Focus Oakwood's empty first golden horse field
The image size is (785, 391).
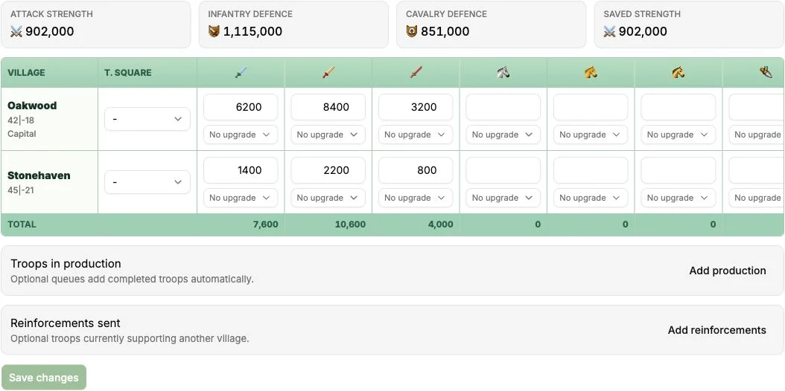(591, 107)
